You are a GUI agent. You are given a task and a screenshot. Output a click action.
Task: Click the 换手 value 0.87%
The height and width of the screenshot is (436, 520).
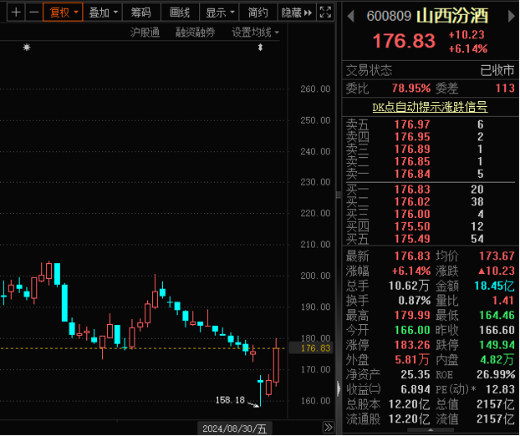tap(414, 301)
